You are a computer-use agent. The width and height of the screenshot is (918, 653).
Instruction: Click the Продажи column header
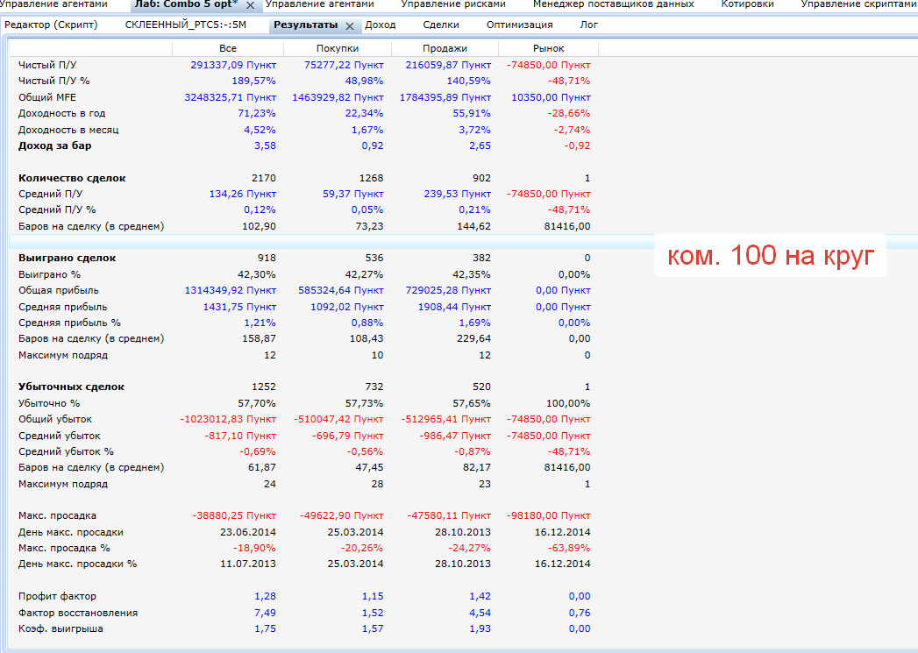click(445, 48)
